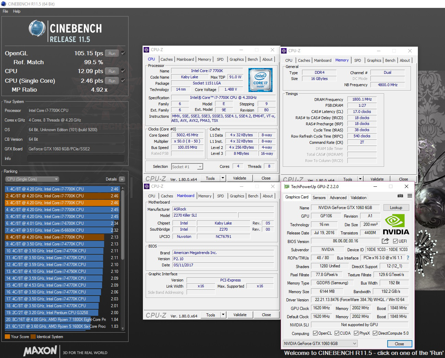Click the CPU-Z window title bar icon
This screenshot has height=358, width=445.
(x=147, y=49)
